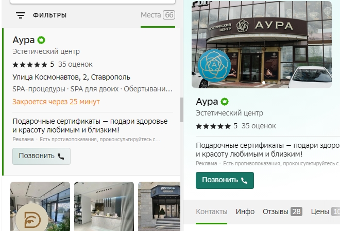Switch to the Места tab
This screenshot has height=231, width=340.
click(x=158, y=15)
